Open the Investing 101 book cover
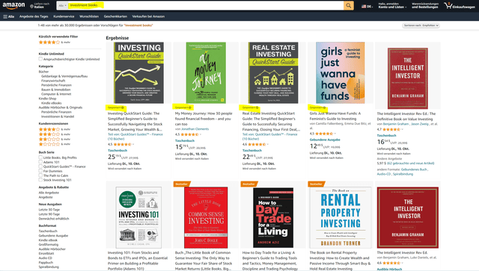Screen dimensions: 479x271 138,218
